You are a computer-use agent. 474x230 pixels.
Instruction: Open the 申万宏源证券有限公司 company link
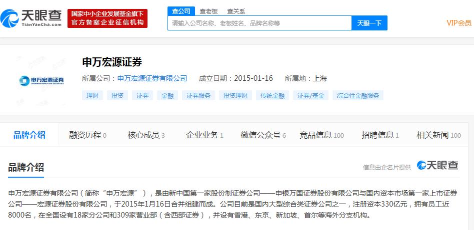coord(152,79)
